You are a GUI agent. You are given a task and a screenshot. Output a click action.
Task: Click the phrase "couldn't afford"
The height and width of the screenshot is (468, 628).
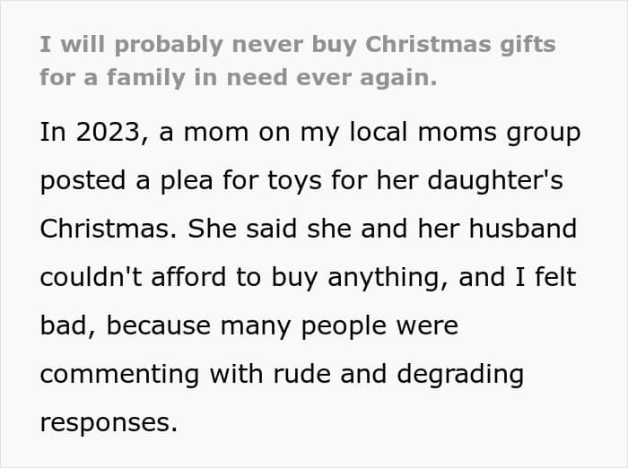[133, 277]
